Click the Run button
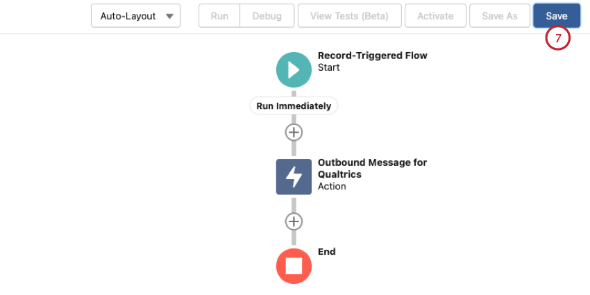 [x=219, y=16]
